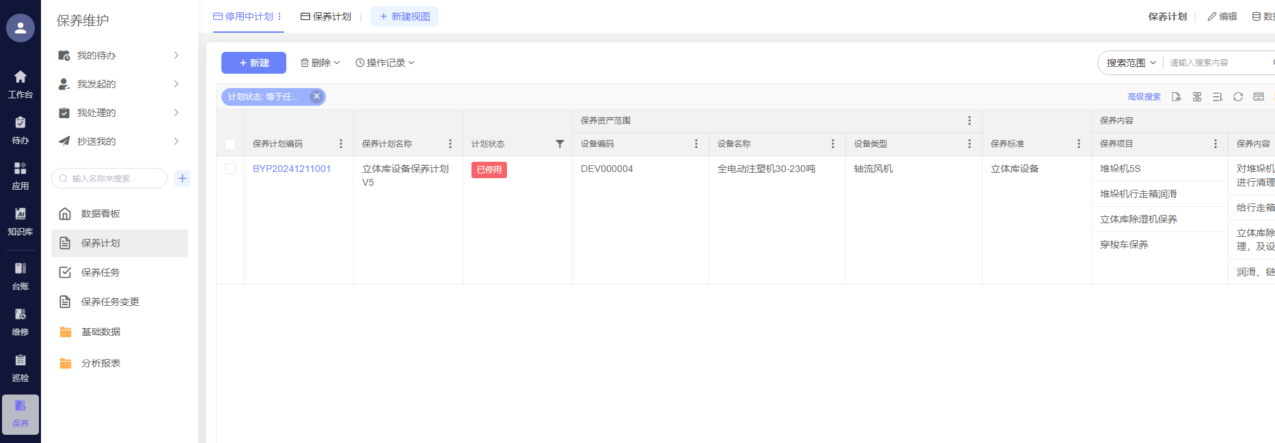
Task: Click the plus icon beside name search
Action: [182, 179]
